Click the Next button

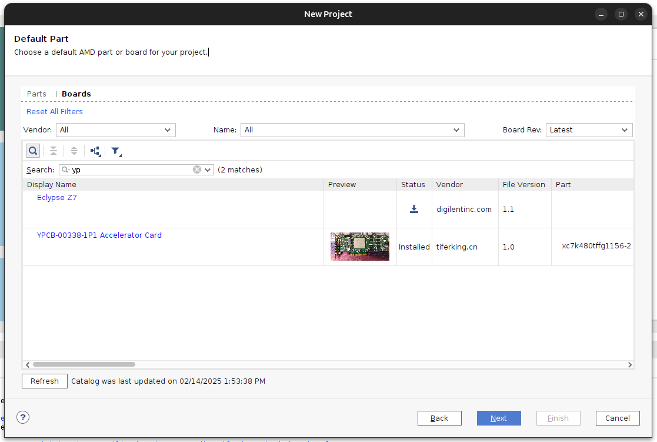point(498,418)
